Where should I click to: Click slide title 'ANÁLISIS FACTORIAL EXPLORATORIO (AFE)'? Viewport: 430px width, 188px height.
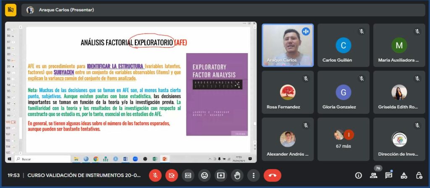[134, 43]
